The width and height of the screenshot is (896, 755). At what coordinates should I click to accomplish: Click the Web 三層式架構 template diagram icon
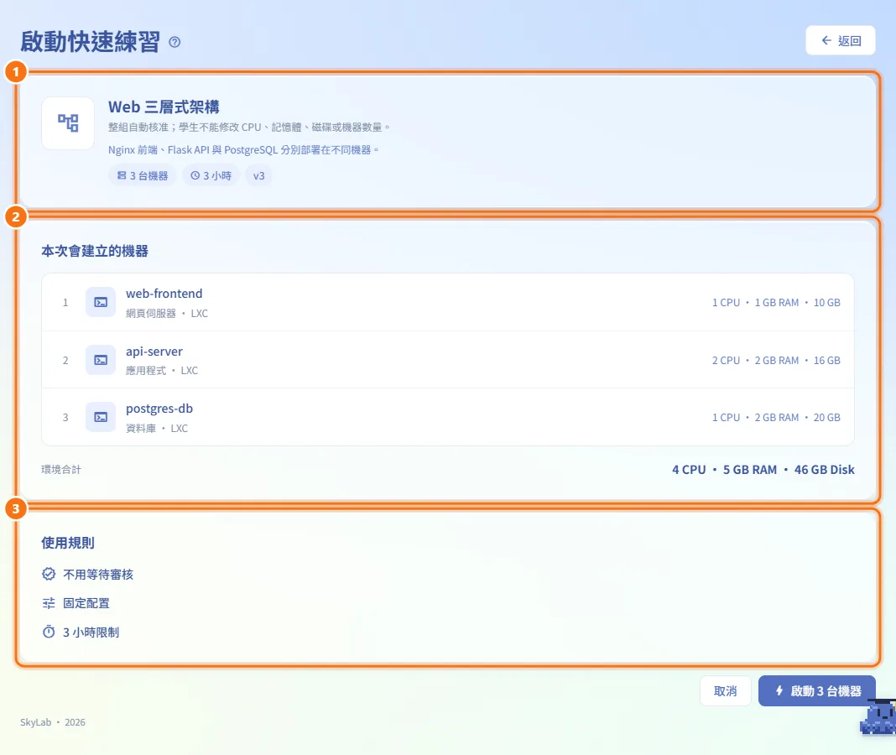pyautogui.click(x=68, y=122)
